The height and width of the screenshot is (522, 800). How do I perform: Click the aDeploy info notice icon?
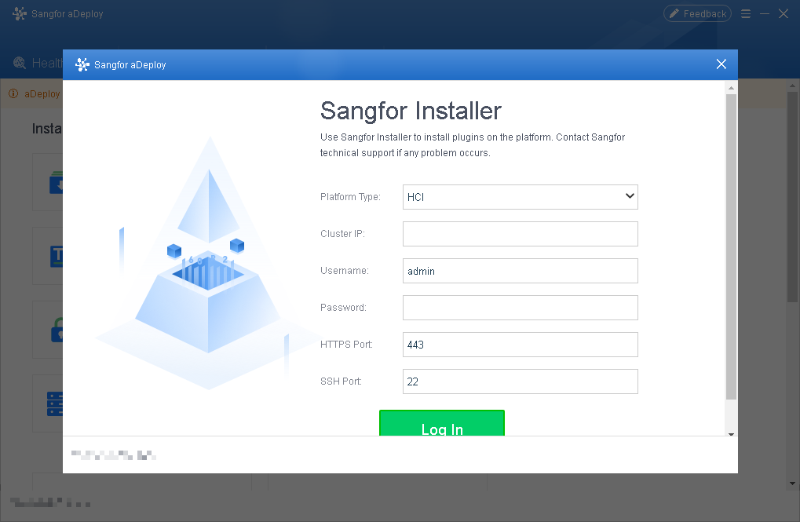click(13, 93)
